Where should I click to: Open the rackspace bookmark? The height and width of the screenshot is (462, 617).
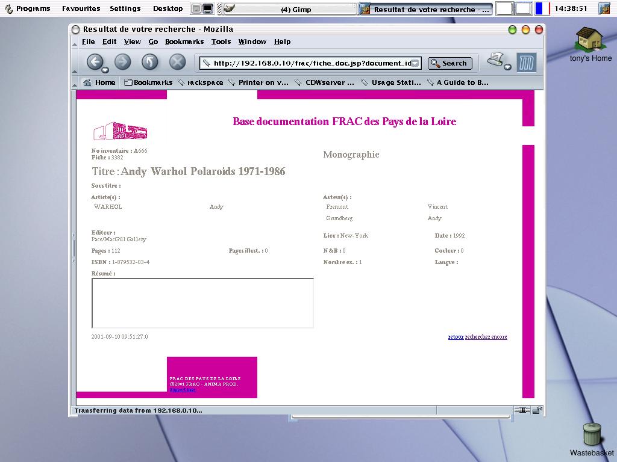[201, 82]
